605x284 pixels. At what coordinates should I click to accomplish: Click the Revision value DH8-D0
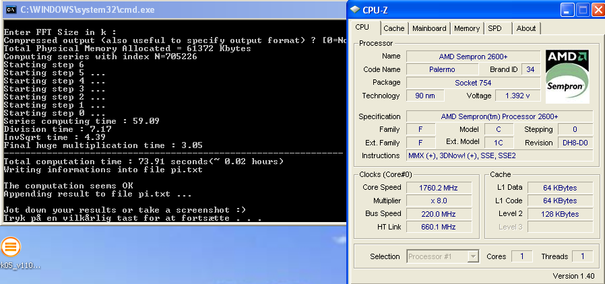[x=575, y=143]
